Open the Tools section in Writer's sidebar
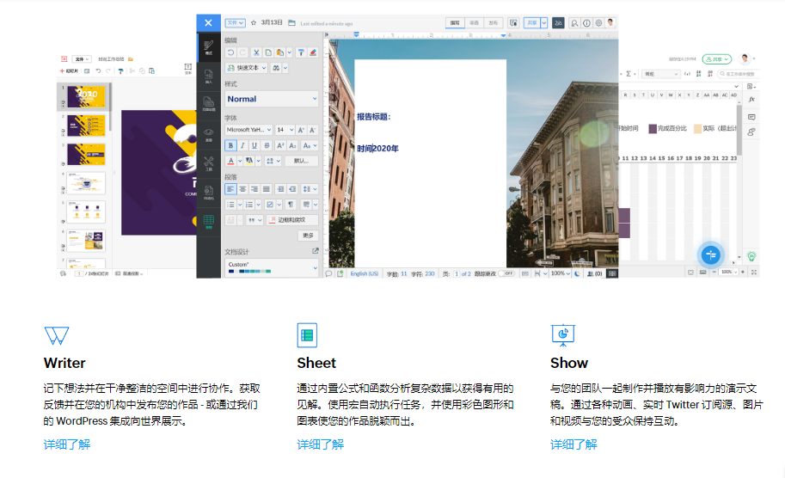Image resolution: width=785 pixels, height=478 pixels. point(209,163)
